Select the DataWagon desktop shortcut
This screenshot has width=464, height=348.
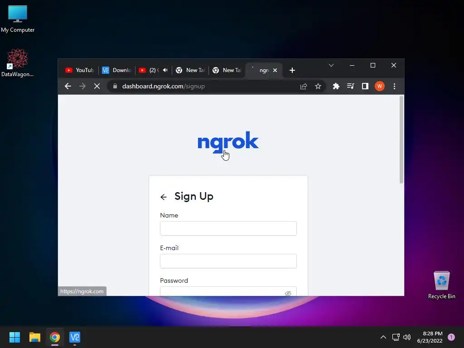[x=18, y=63]
